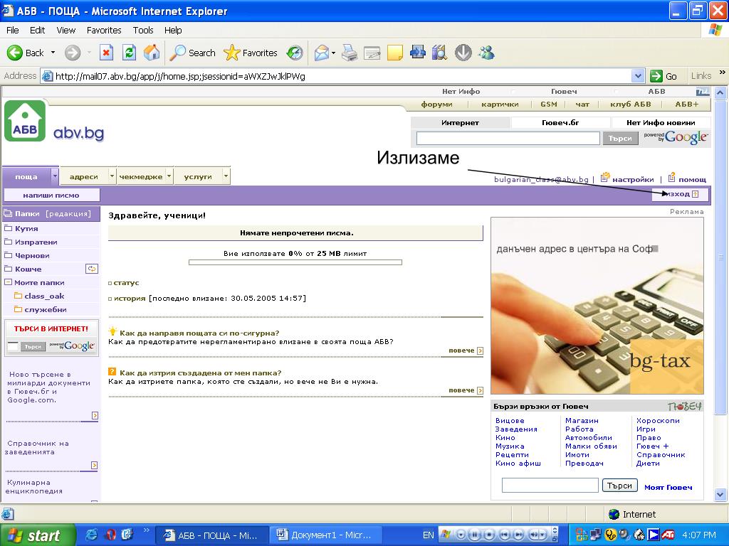Open Messenger people icon in toolbar

point(486,53)
